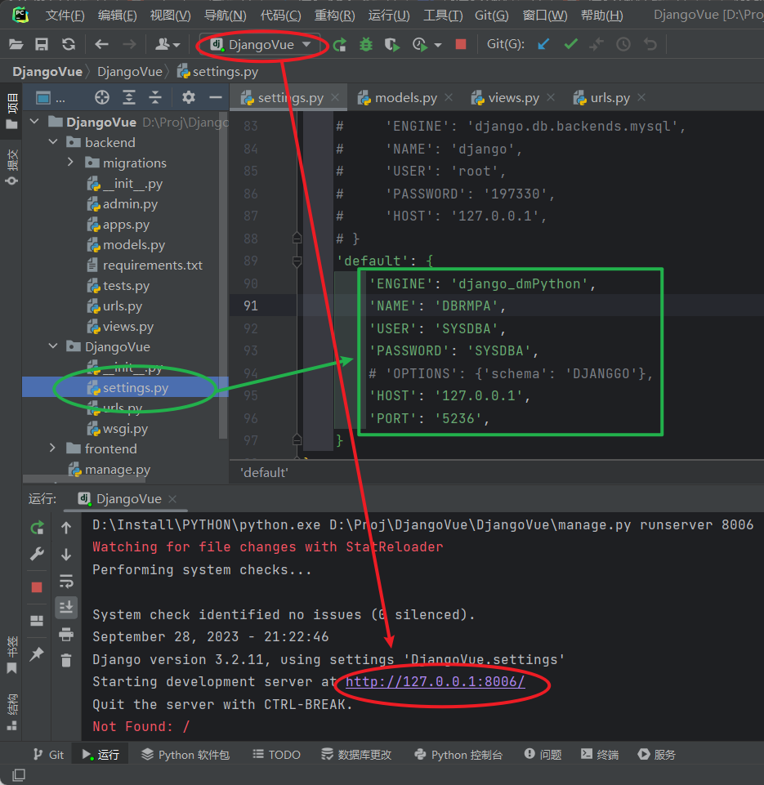
Task: Open the 代码(C) menu
Action: pyautogui.click(x=280, y=16)
